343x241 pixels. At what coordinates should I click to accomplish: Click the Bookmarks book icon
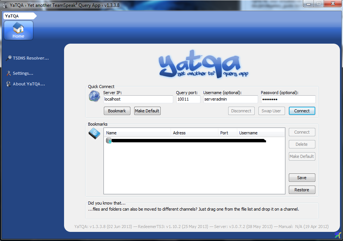click(x=94, y=133)
